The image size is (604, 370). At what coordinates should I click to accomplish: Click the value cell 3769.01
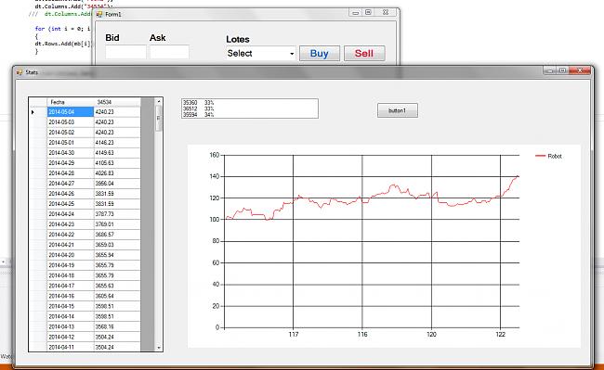(x=117, y=224)
